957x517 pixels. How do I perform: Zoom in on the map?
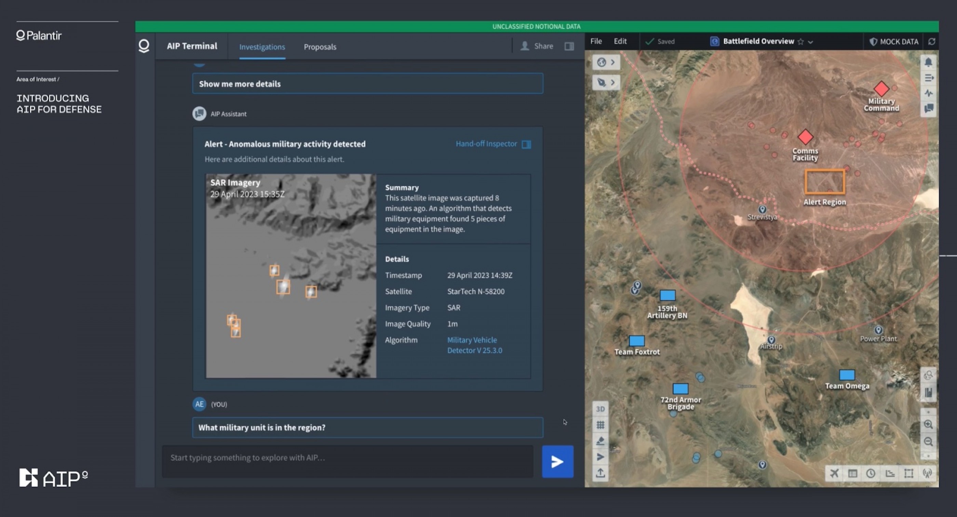[x=928, y=424]
